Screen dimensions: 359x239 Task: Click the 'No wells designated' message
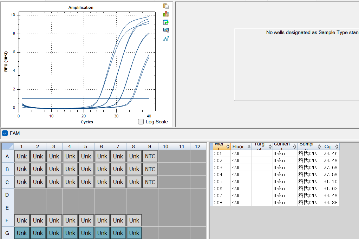pos(312,33)
